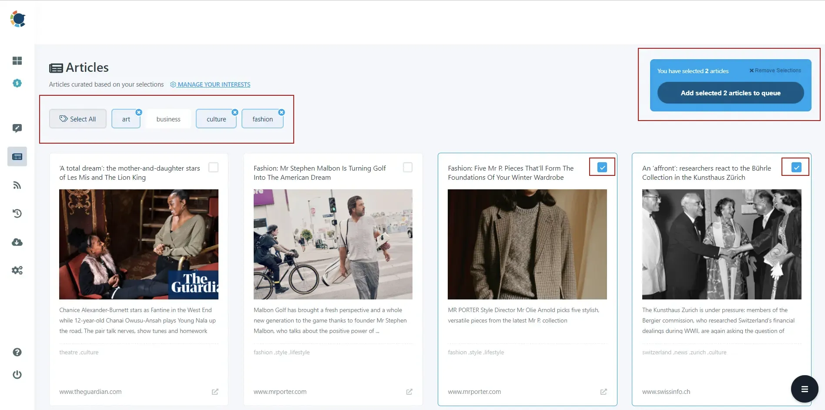Image resolution: width=825 pixels, height=410 pixels.
Task: Deselect the Bührle Collection article checkbox
Action: pos(796,167)
